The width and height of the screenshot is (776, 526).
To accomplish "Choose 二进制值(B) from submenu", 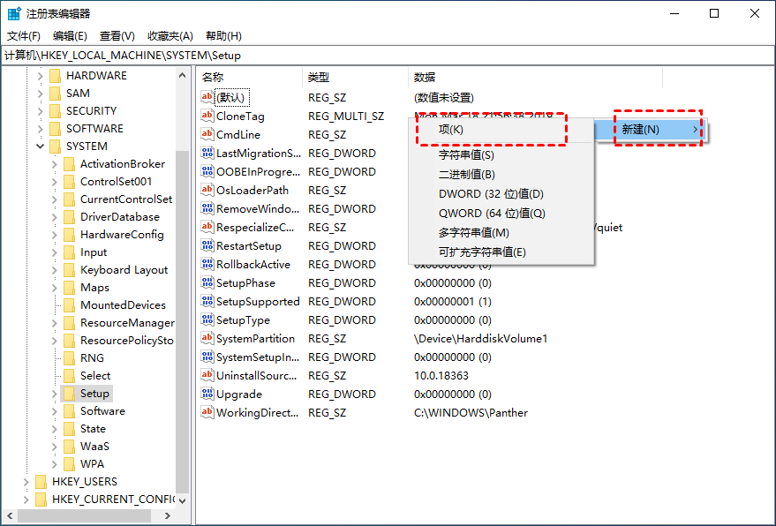I will pos(501,174).
